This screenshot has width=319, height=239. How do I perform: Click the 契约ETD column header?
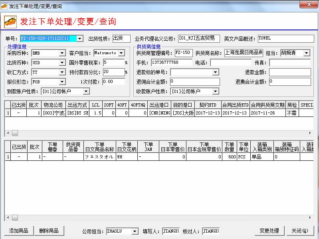208,105
